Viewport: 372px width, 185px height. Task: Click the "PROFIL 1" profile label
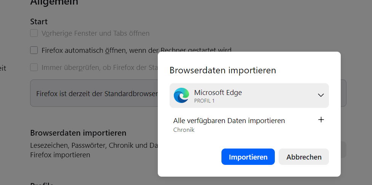(204, 101)
